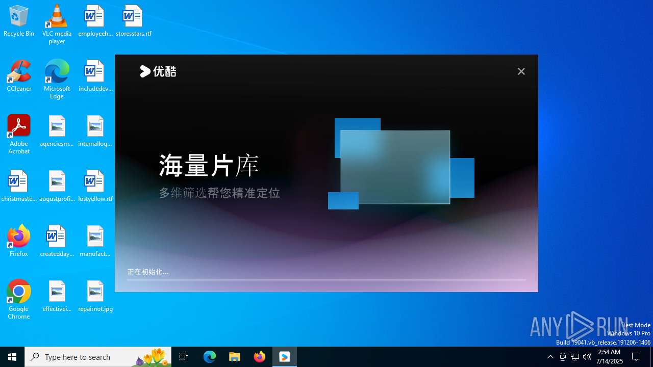Click the initialization progress bar

(326, 280)
